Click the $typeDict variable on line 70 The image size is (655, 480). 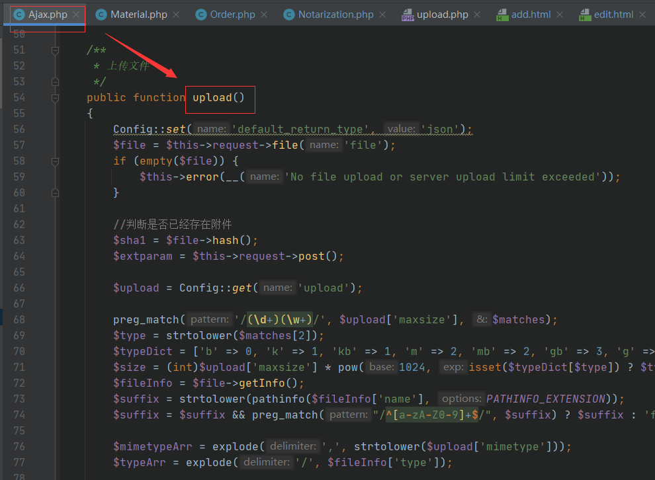tap(143, 352)
